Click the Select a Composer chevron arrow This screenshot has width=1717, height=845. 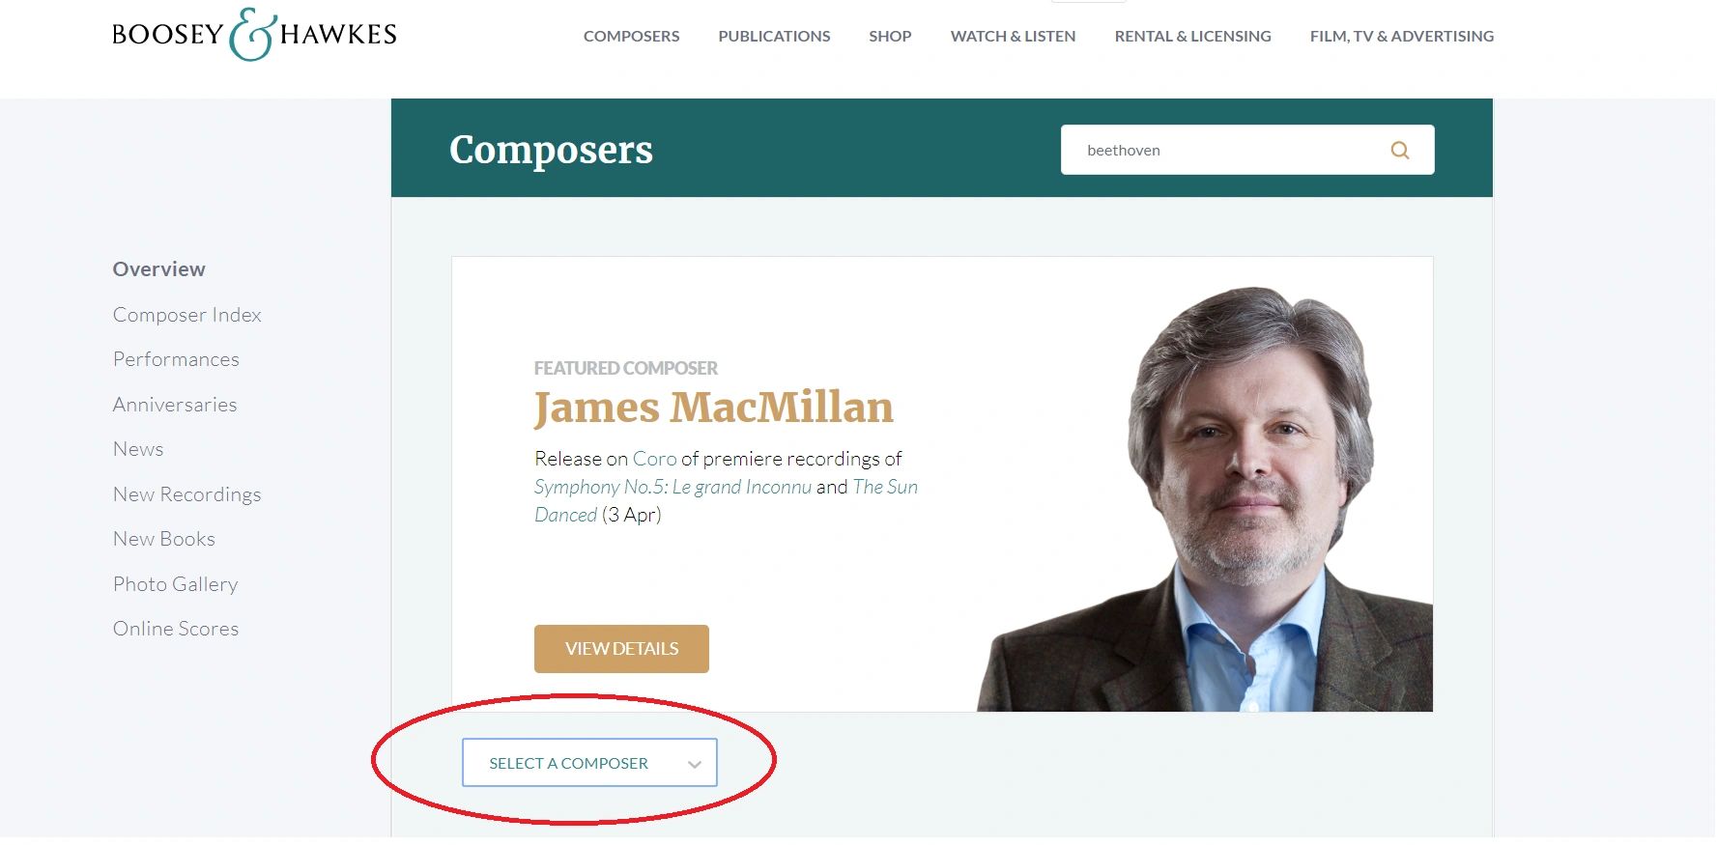coord(694,764)
